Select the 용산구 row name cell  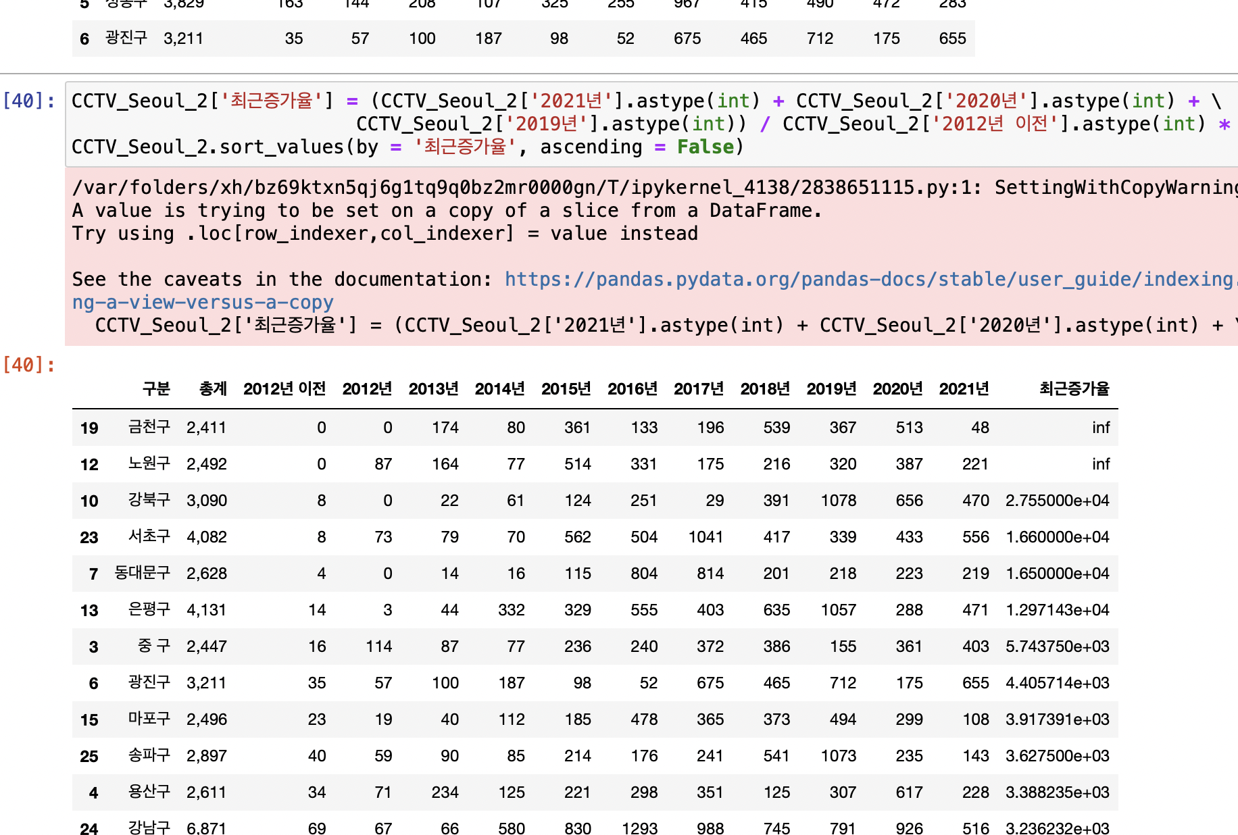tap(149, 792)
